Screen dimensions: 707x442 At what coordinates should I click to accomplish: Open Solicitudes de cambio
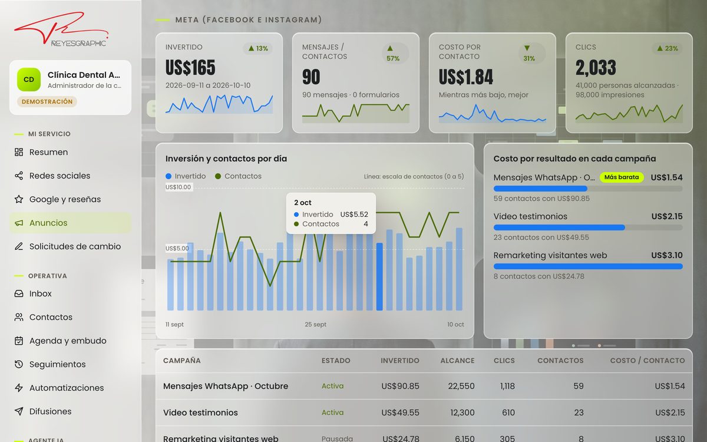click(x=70, y=246)
